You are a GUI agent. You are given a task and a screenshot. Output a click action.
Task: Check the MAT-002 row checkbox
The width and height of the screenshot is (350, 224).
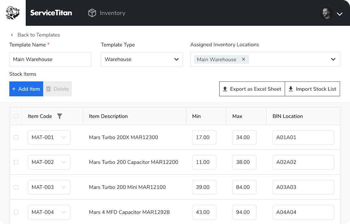point(16,162)
